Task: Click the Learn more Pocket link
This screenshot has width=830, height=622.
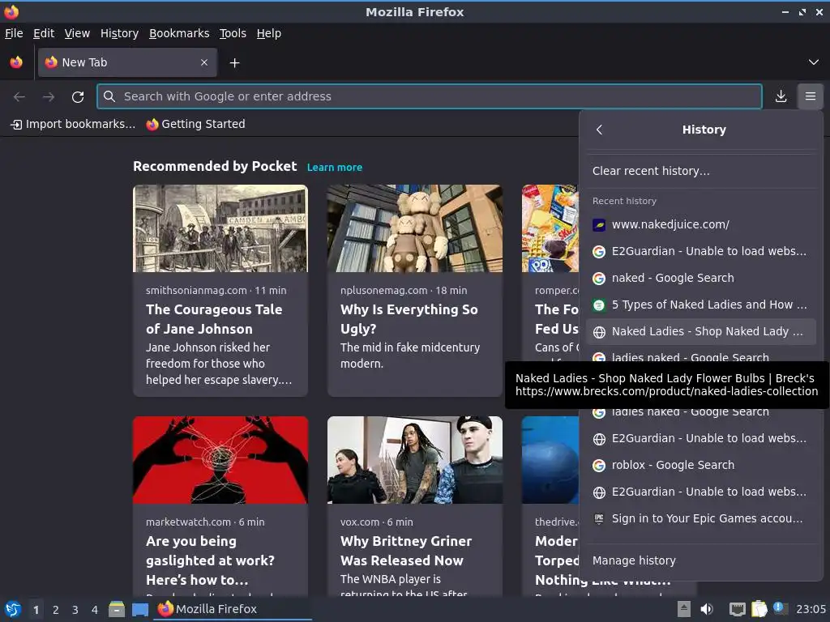Action: tap(335, 167)
